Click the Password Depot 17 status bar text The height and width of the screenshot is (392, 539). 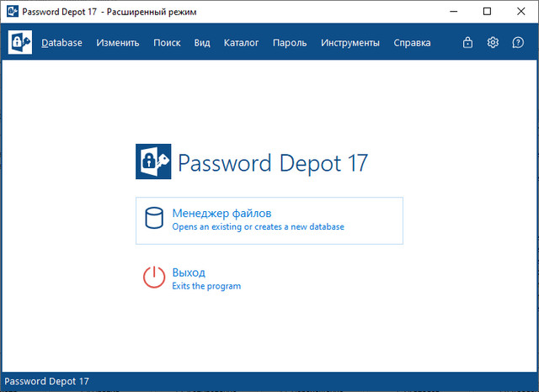coord(47,382)
